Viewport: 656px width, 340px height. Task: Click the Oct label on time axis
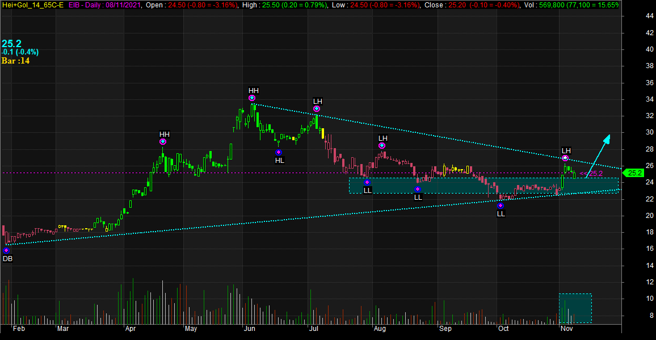pos(503,329)
